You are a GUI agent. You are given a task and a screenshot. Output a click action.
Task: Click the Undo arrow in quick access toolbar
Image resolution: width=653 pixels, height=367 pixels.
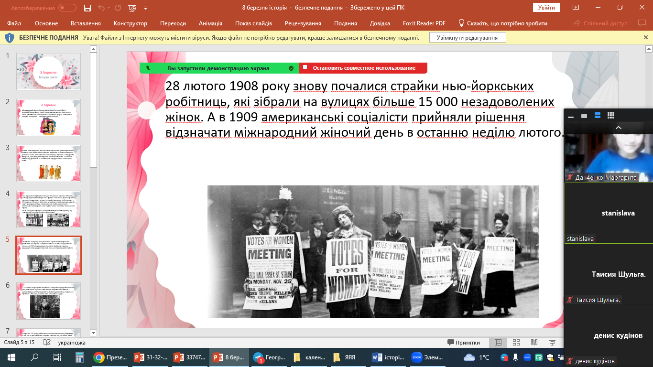(x=101, y=8)
